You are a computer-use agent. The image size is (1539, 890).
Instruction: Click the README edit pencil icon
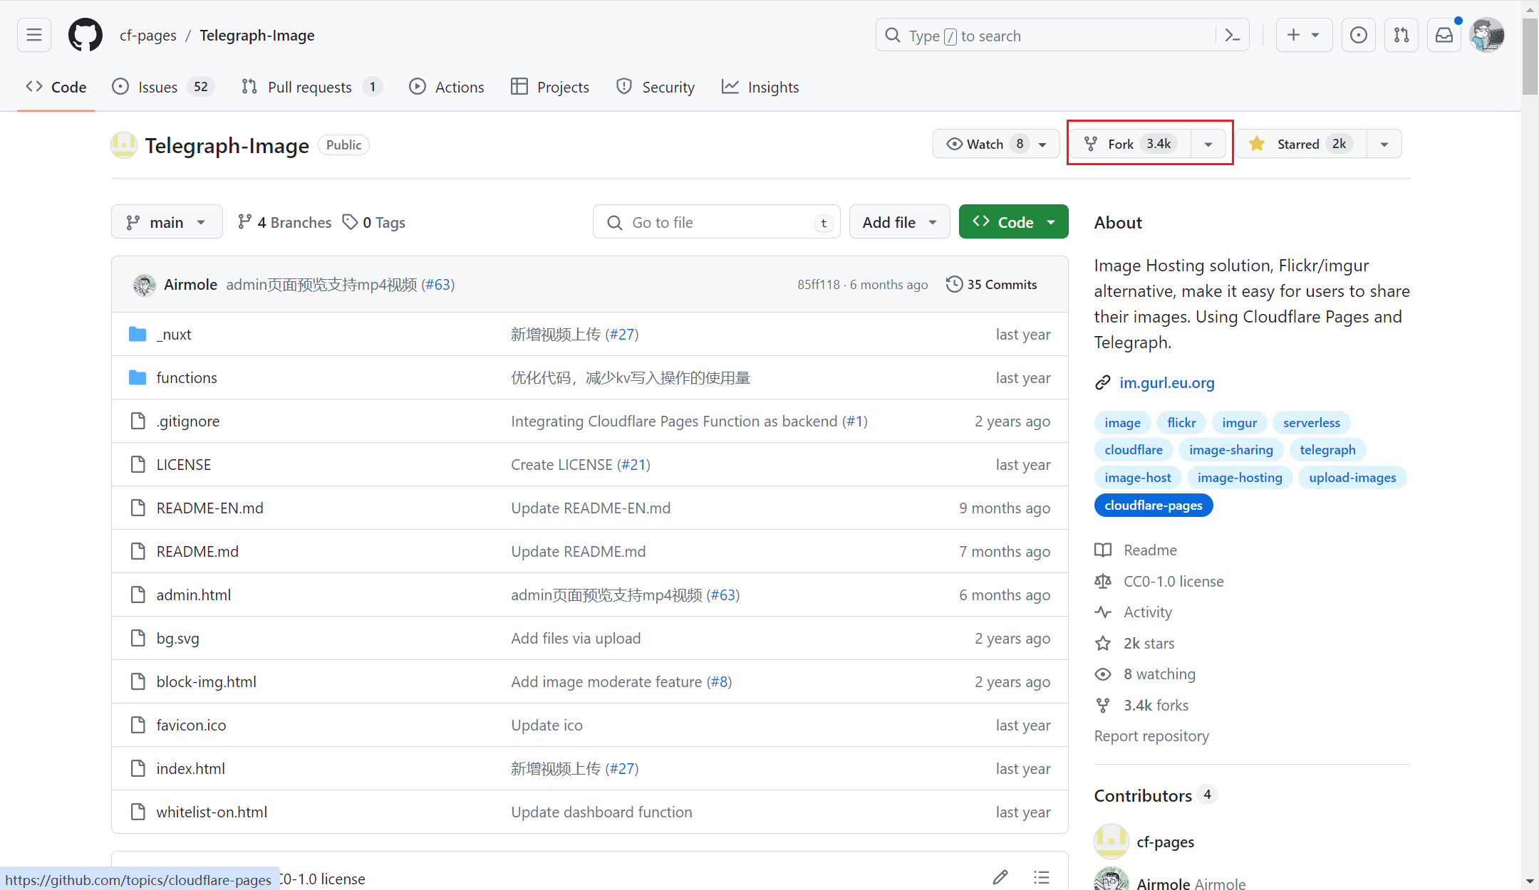pos(1000,877)
